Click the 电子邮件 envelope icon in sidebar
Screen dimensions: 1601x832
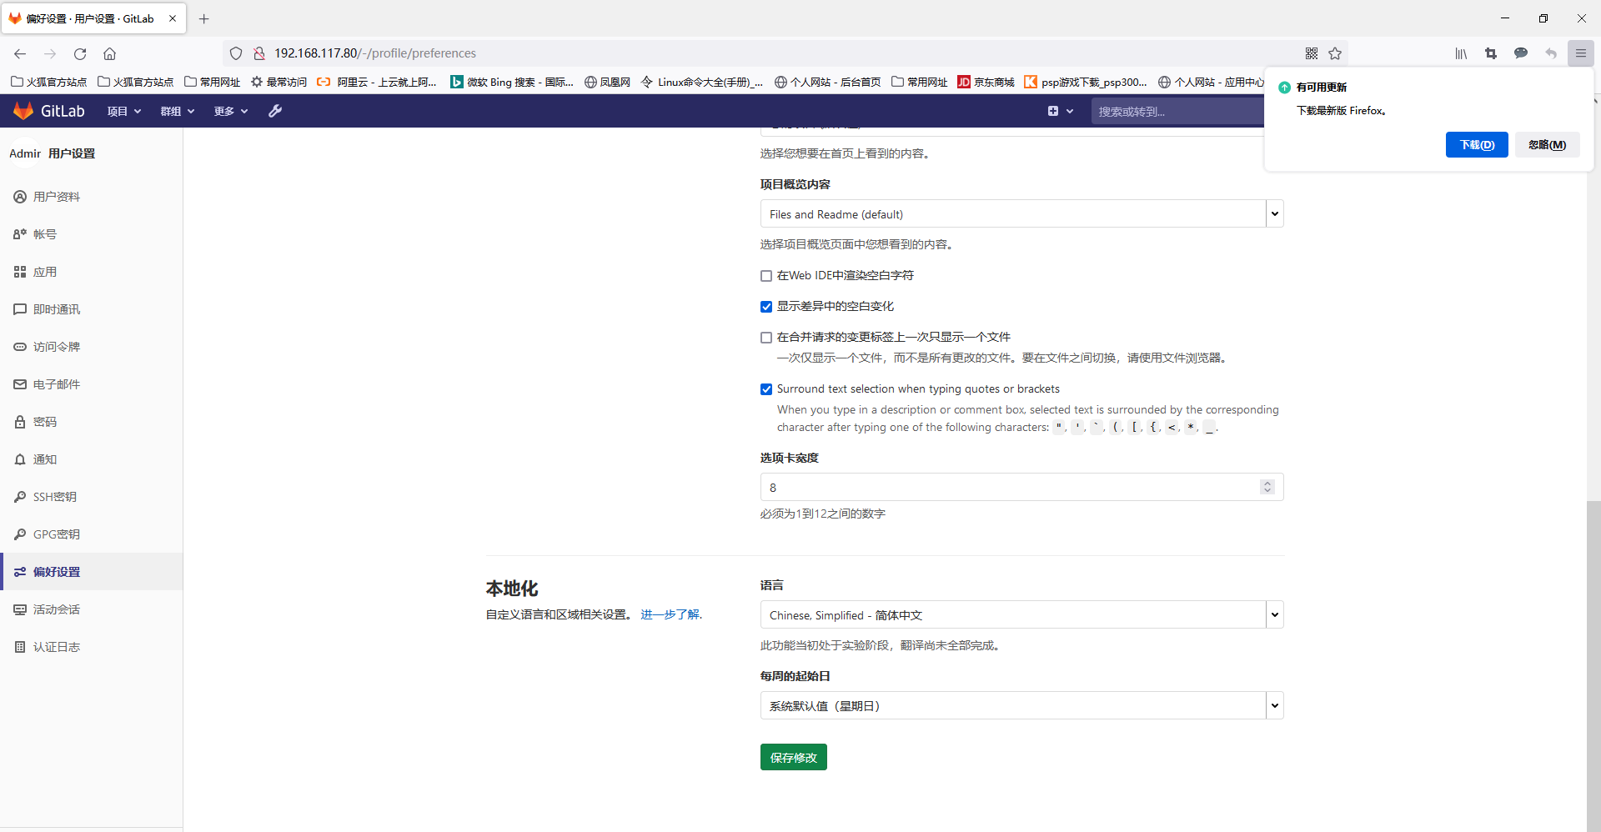click(x=20, y=384)
